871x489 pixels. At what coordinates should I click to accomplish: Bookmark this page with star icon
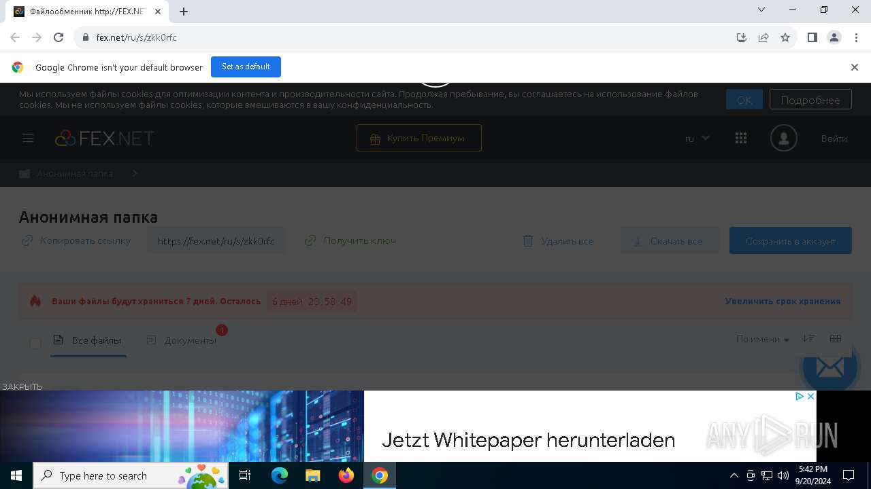pos(785,37)
